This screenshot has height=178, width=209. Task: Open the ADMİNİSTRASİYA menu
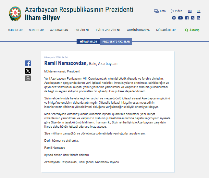[x=138, y=30]
